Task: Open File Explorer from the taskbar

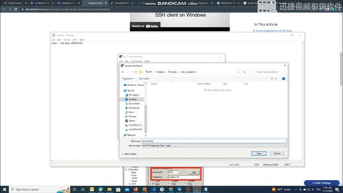Action: coord(109,189)
